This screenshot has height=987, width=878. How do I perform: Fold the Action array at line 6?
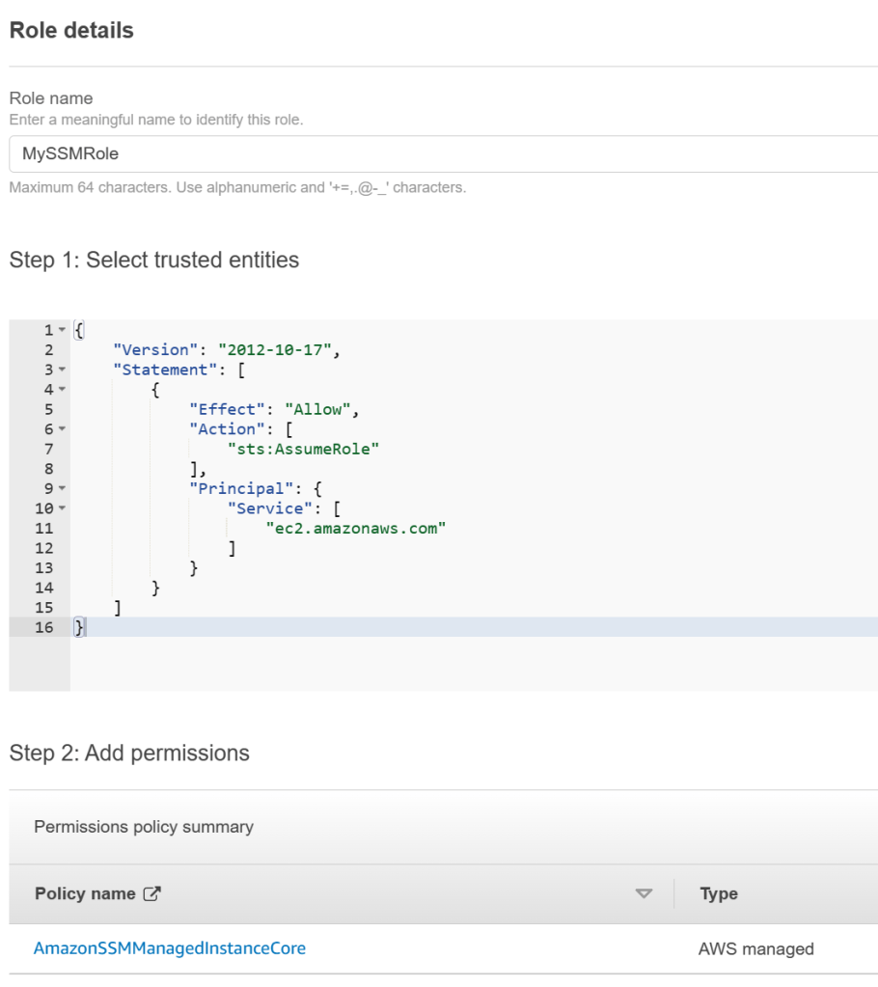[63, 429]
